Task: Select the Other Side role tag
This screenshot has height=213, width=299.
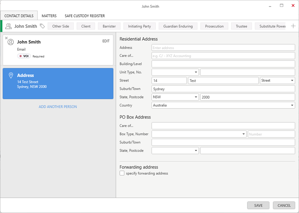Action: pyautogui.click(x=61, y=26)
